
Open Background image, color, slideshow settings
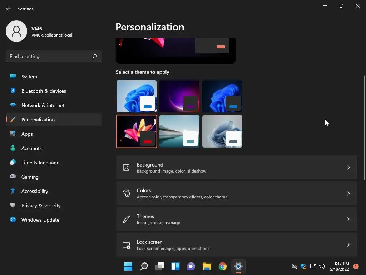(237, 168)
